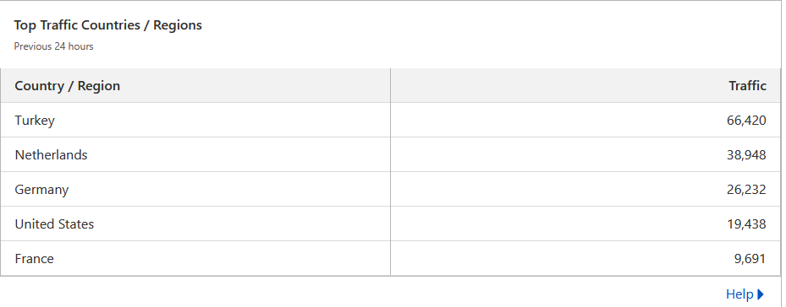The height and width of the screenshot is (307, 786).
Task: Select the Germany country row
Action: (x=391, y=189)
